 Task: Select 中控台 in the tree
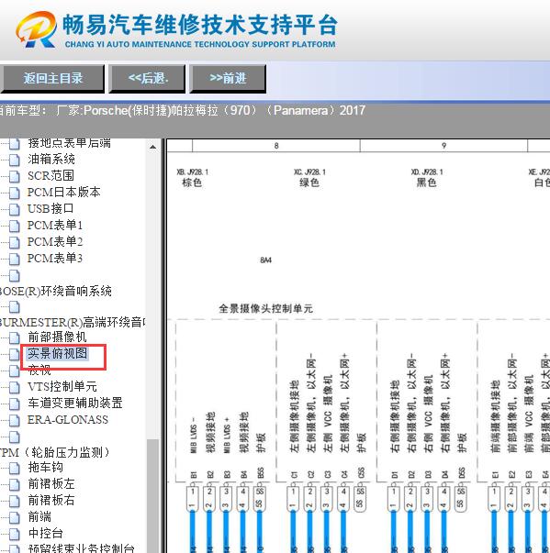click(46, 533)
